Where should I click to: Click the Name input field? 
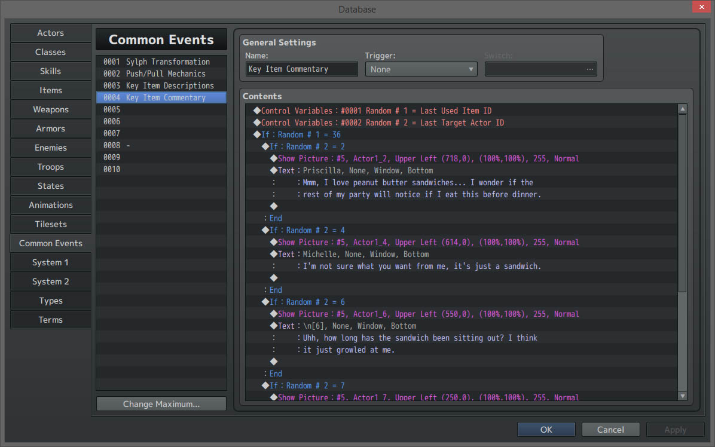[301, 69]
